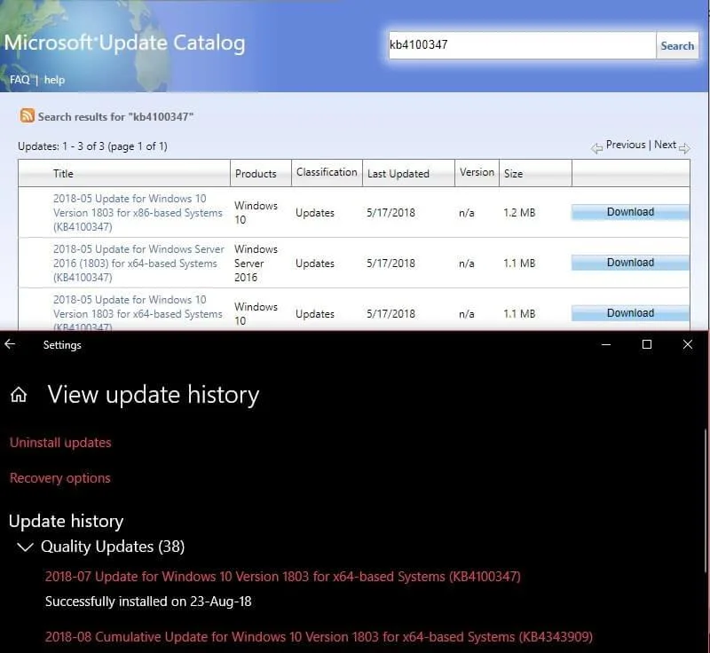Image resolution: width=710 pixels, height=653 pixels.
Task: Click the Next page arrow icon
Action: [684, 147]
